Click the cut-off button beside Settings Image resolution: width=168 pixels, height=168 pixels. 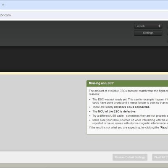pos(168,33)
